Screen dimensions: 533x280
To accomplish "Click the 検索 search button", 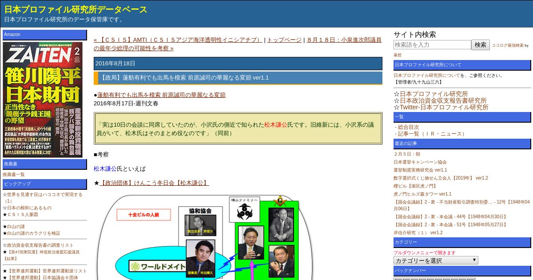I will 481,44.
